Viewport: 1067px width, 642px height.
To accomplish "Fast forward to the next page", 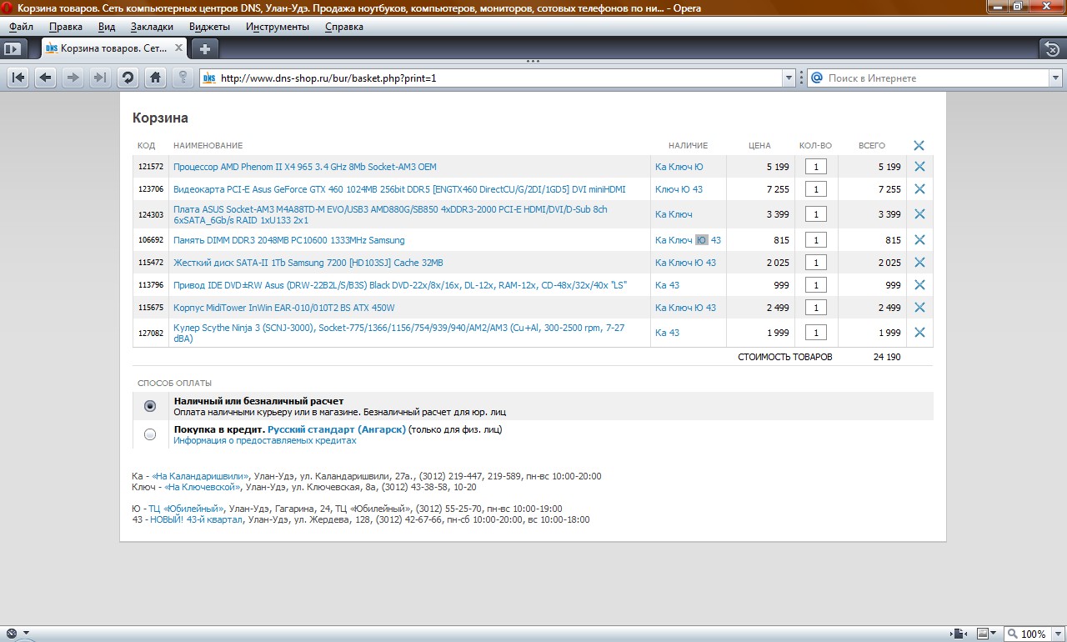I will click(100, 78).
